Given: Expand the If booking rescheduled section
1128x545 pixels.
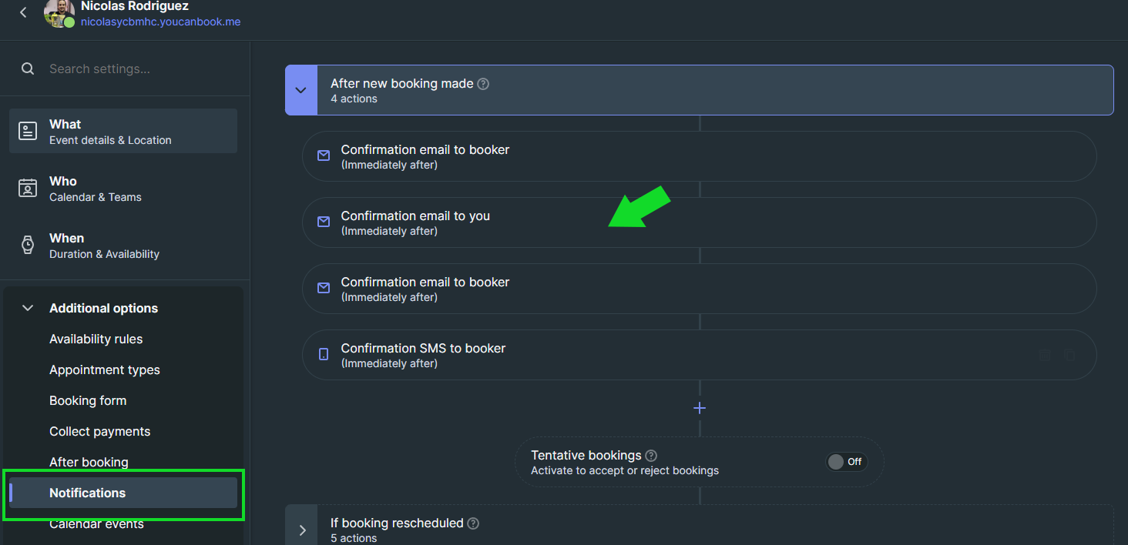Looking at the screenshot, I should (x=302, y=530).
